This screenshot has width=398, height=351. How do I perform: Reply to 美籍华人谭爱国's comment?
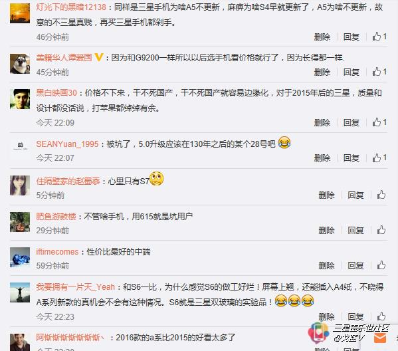(351, 72)
